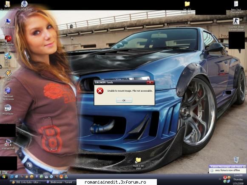Click the green uTorrent tray icon

[x=225, y=181]
